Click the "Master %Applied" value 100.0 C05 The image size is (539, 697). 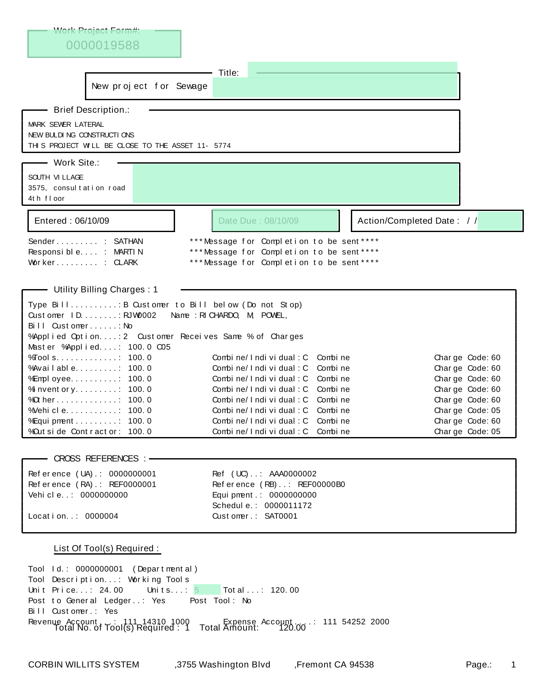pyautogui.click(x=149, y=347)
